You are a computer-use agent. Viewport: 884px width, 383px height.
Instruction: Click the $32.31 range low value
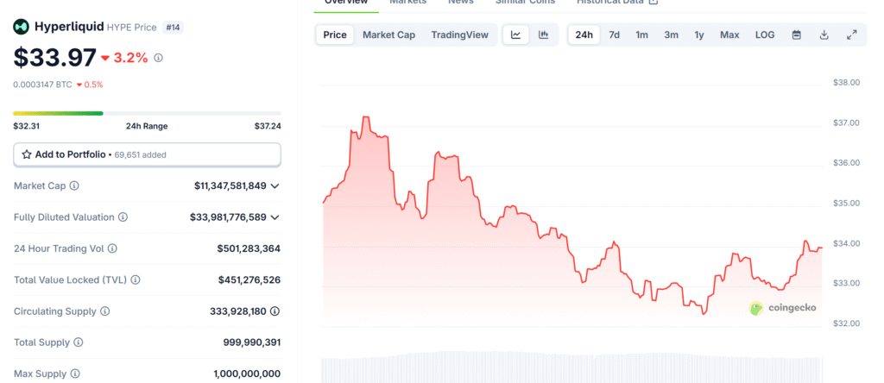pos(27,126)
